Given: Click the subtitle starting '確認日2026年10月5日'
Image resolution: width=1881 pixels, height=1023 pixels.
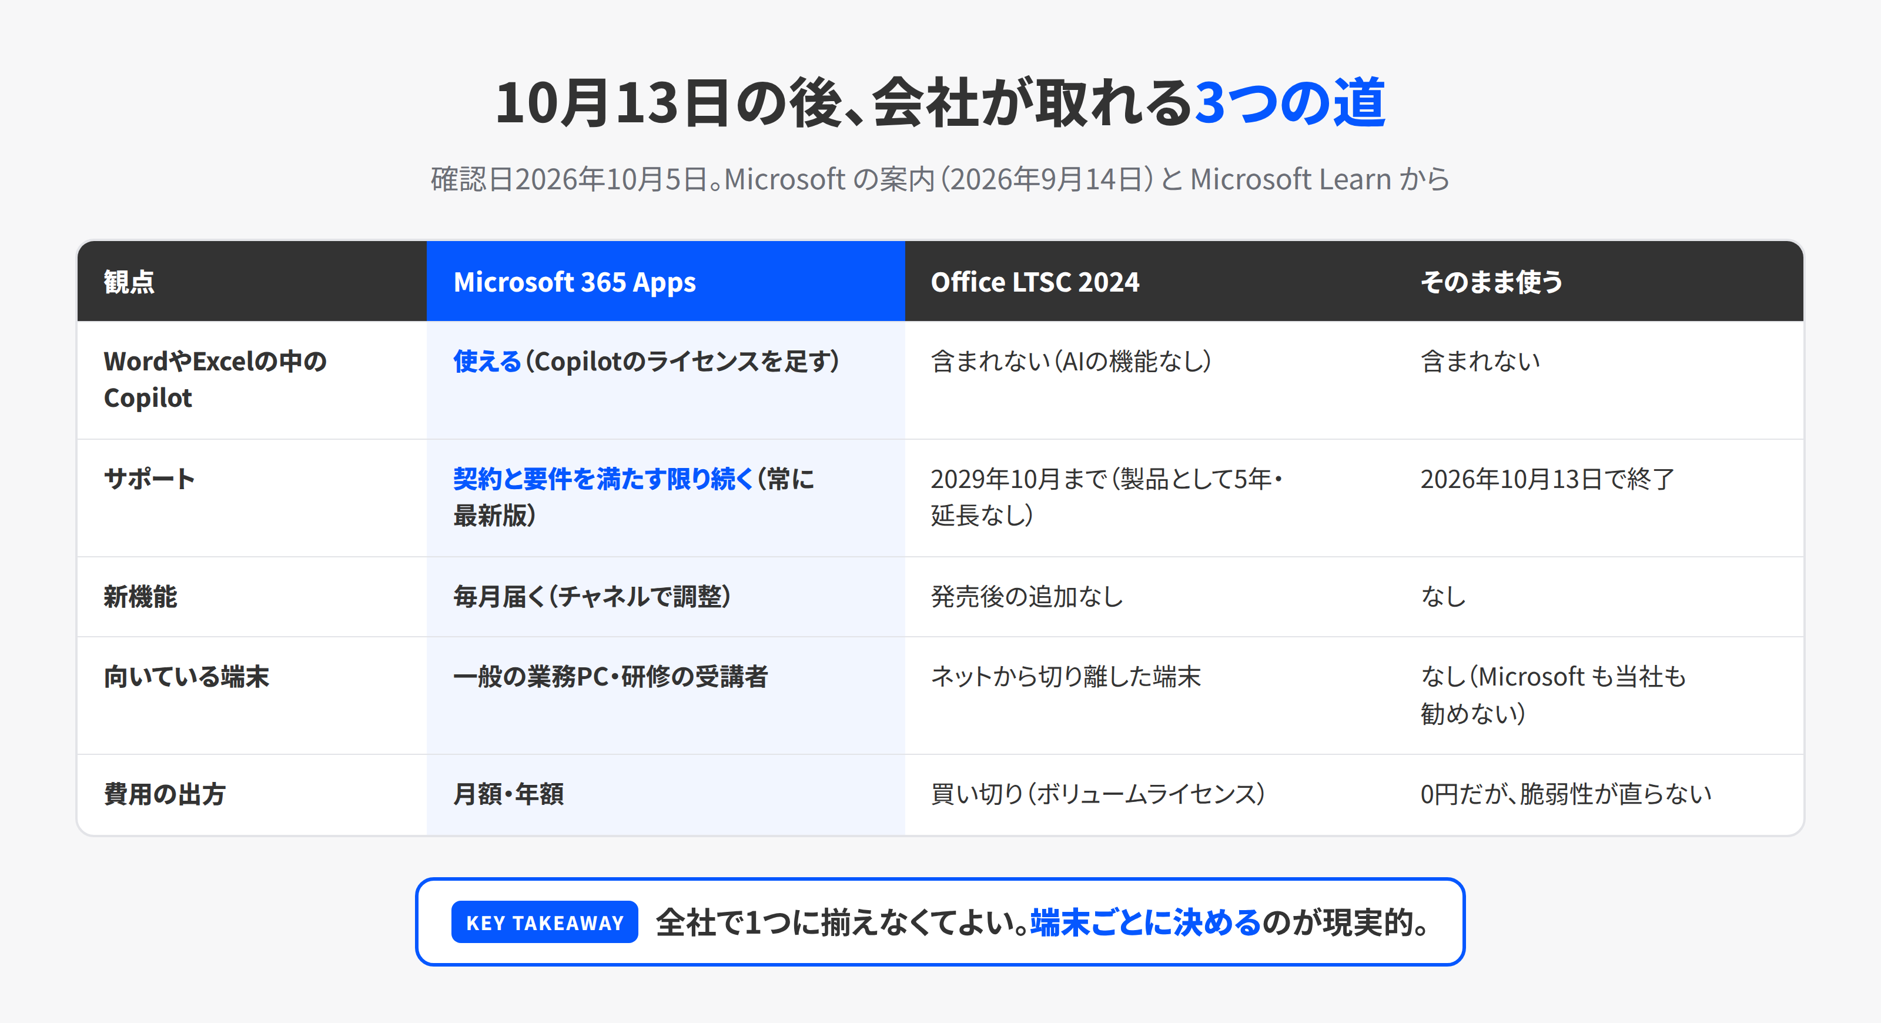Looking at the screenshot, I should tap(940, 179).
